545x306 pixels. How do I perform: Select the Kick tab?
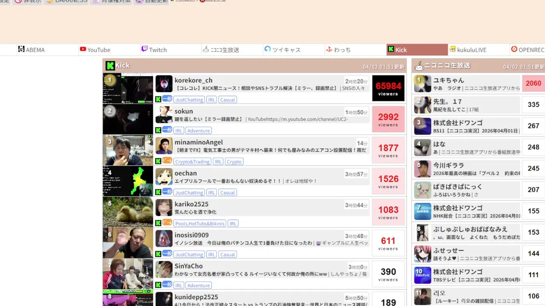pyautogui.click(x=417, y=50)
